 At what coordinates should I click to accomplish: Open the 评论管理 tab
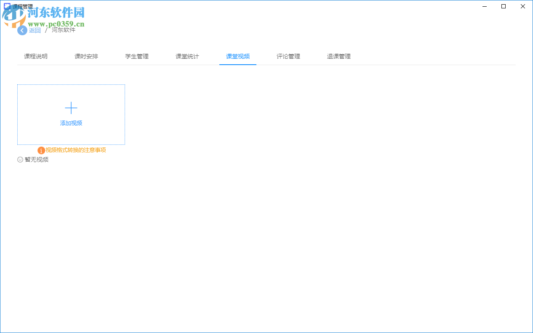(288, 56)
